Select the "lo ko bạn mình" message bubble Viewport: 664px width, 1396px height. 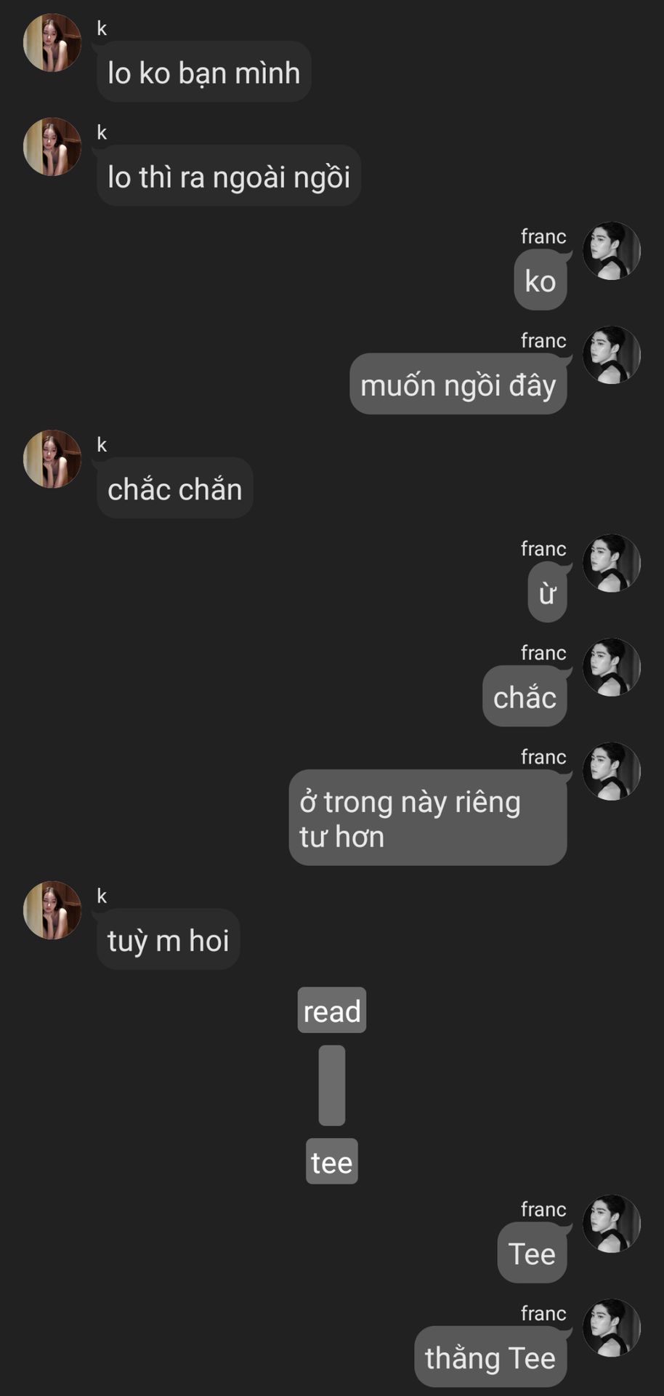click(x=204, y=72)
